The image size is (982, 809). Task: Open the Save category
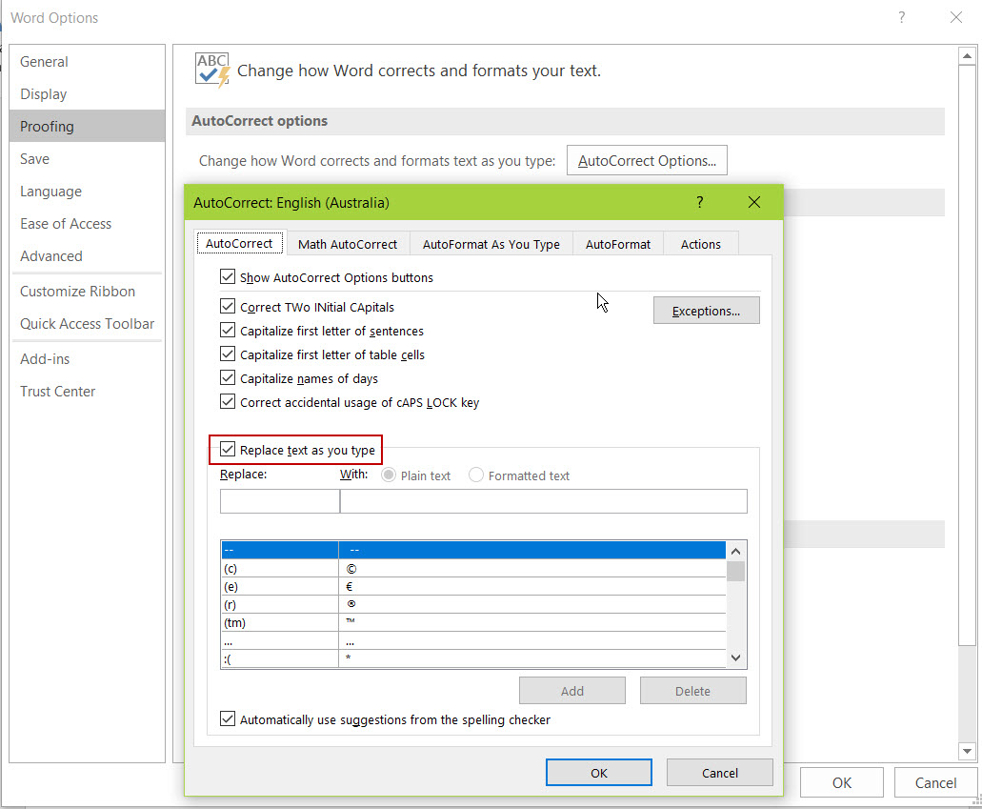coord(88,158)
